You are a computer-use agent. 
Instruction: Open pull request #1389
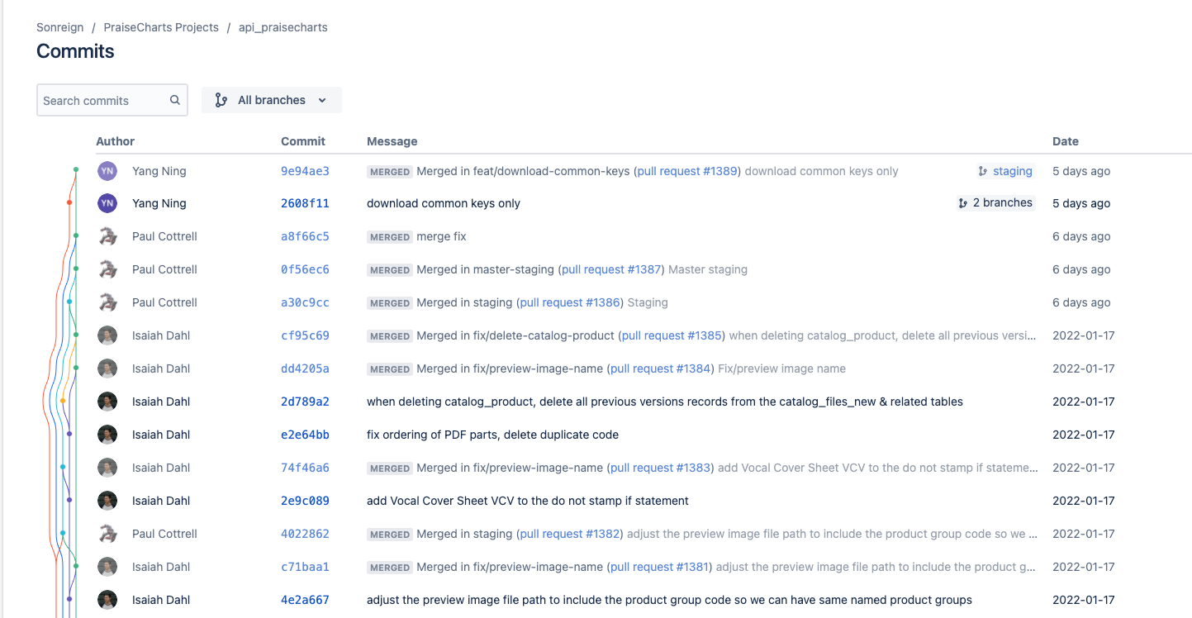pos(686,171)
